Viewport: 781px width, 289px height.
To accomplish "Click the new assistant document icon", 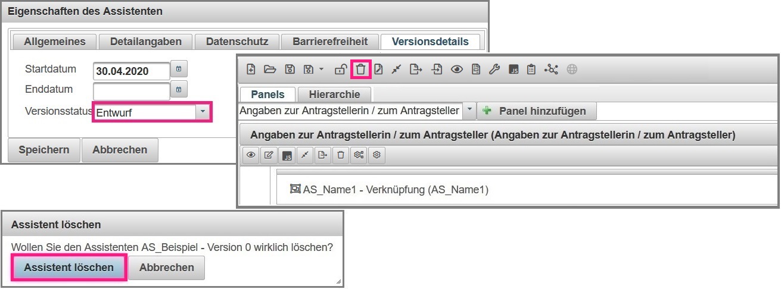I will coord(251,70).
